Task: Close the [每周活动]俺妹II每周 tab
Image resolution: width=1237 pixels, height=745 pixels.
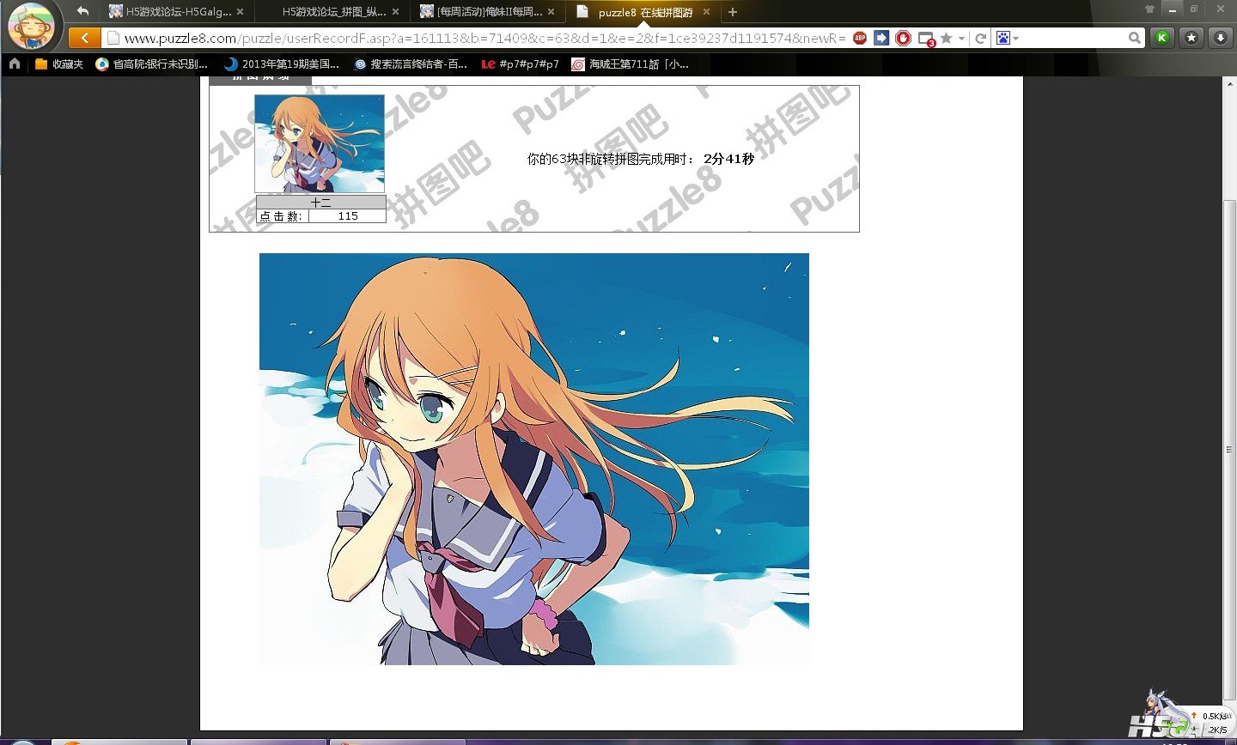Action: pyautogui.click(x=551, y=12)
